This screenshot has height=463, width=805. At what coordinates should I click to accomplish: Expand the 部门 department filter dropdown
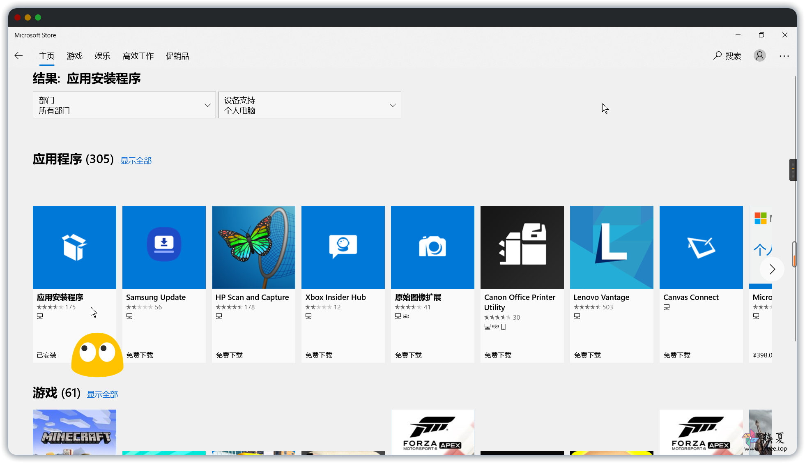pos(124,105)
